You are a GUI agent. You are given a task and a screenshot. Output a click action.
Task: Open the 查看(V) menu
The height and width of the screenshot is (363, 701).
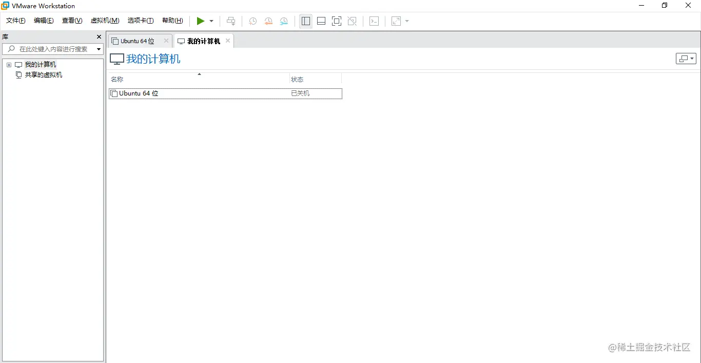coord(72,21)
